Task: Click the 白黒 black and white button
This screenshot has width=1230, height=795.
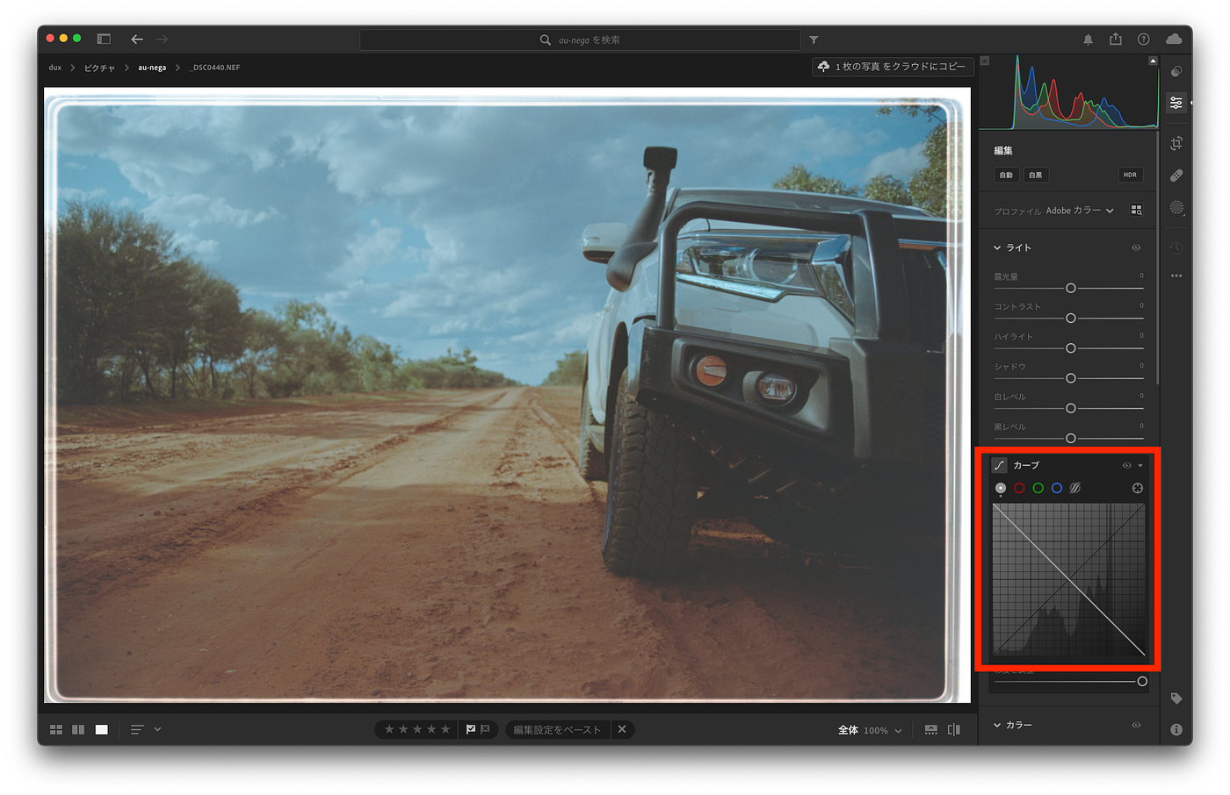Action: click(1036, 175)
